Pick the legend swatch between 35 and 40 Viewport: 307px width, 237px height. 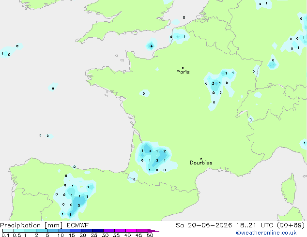coord(120,231)
